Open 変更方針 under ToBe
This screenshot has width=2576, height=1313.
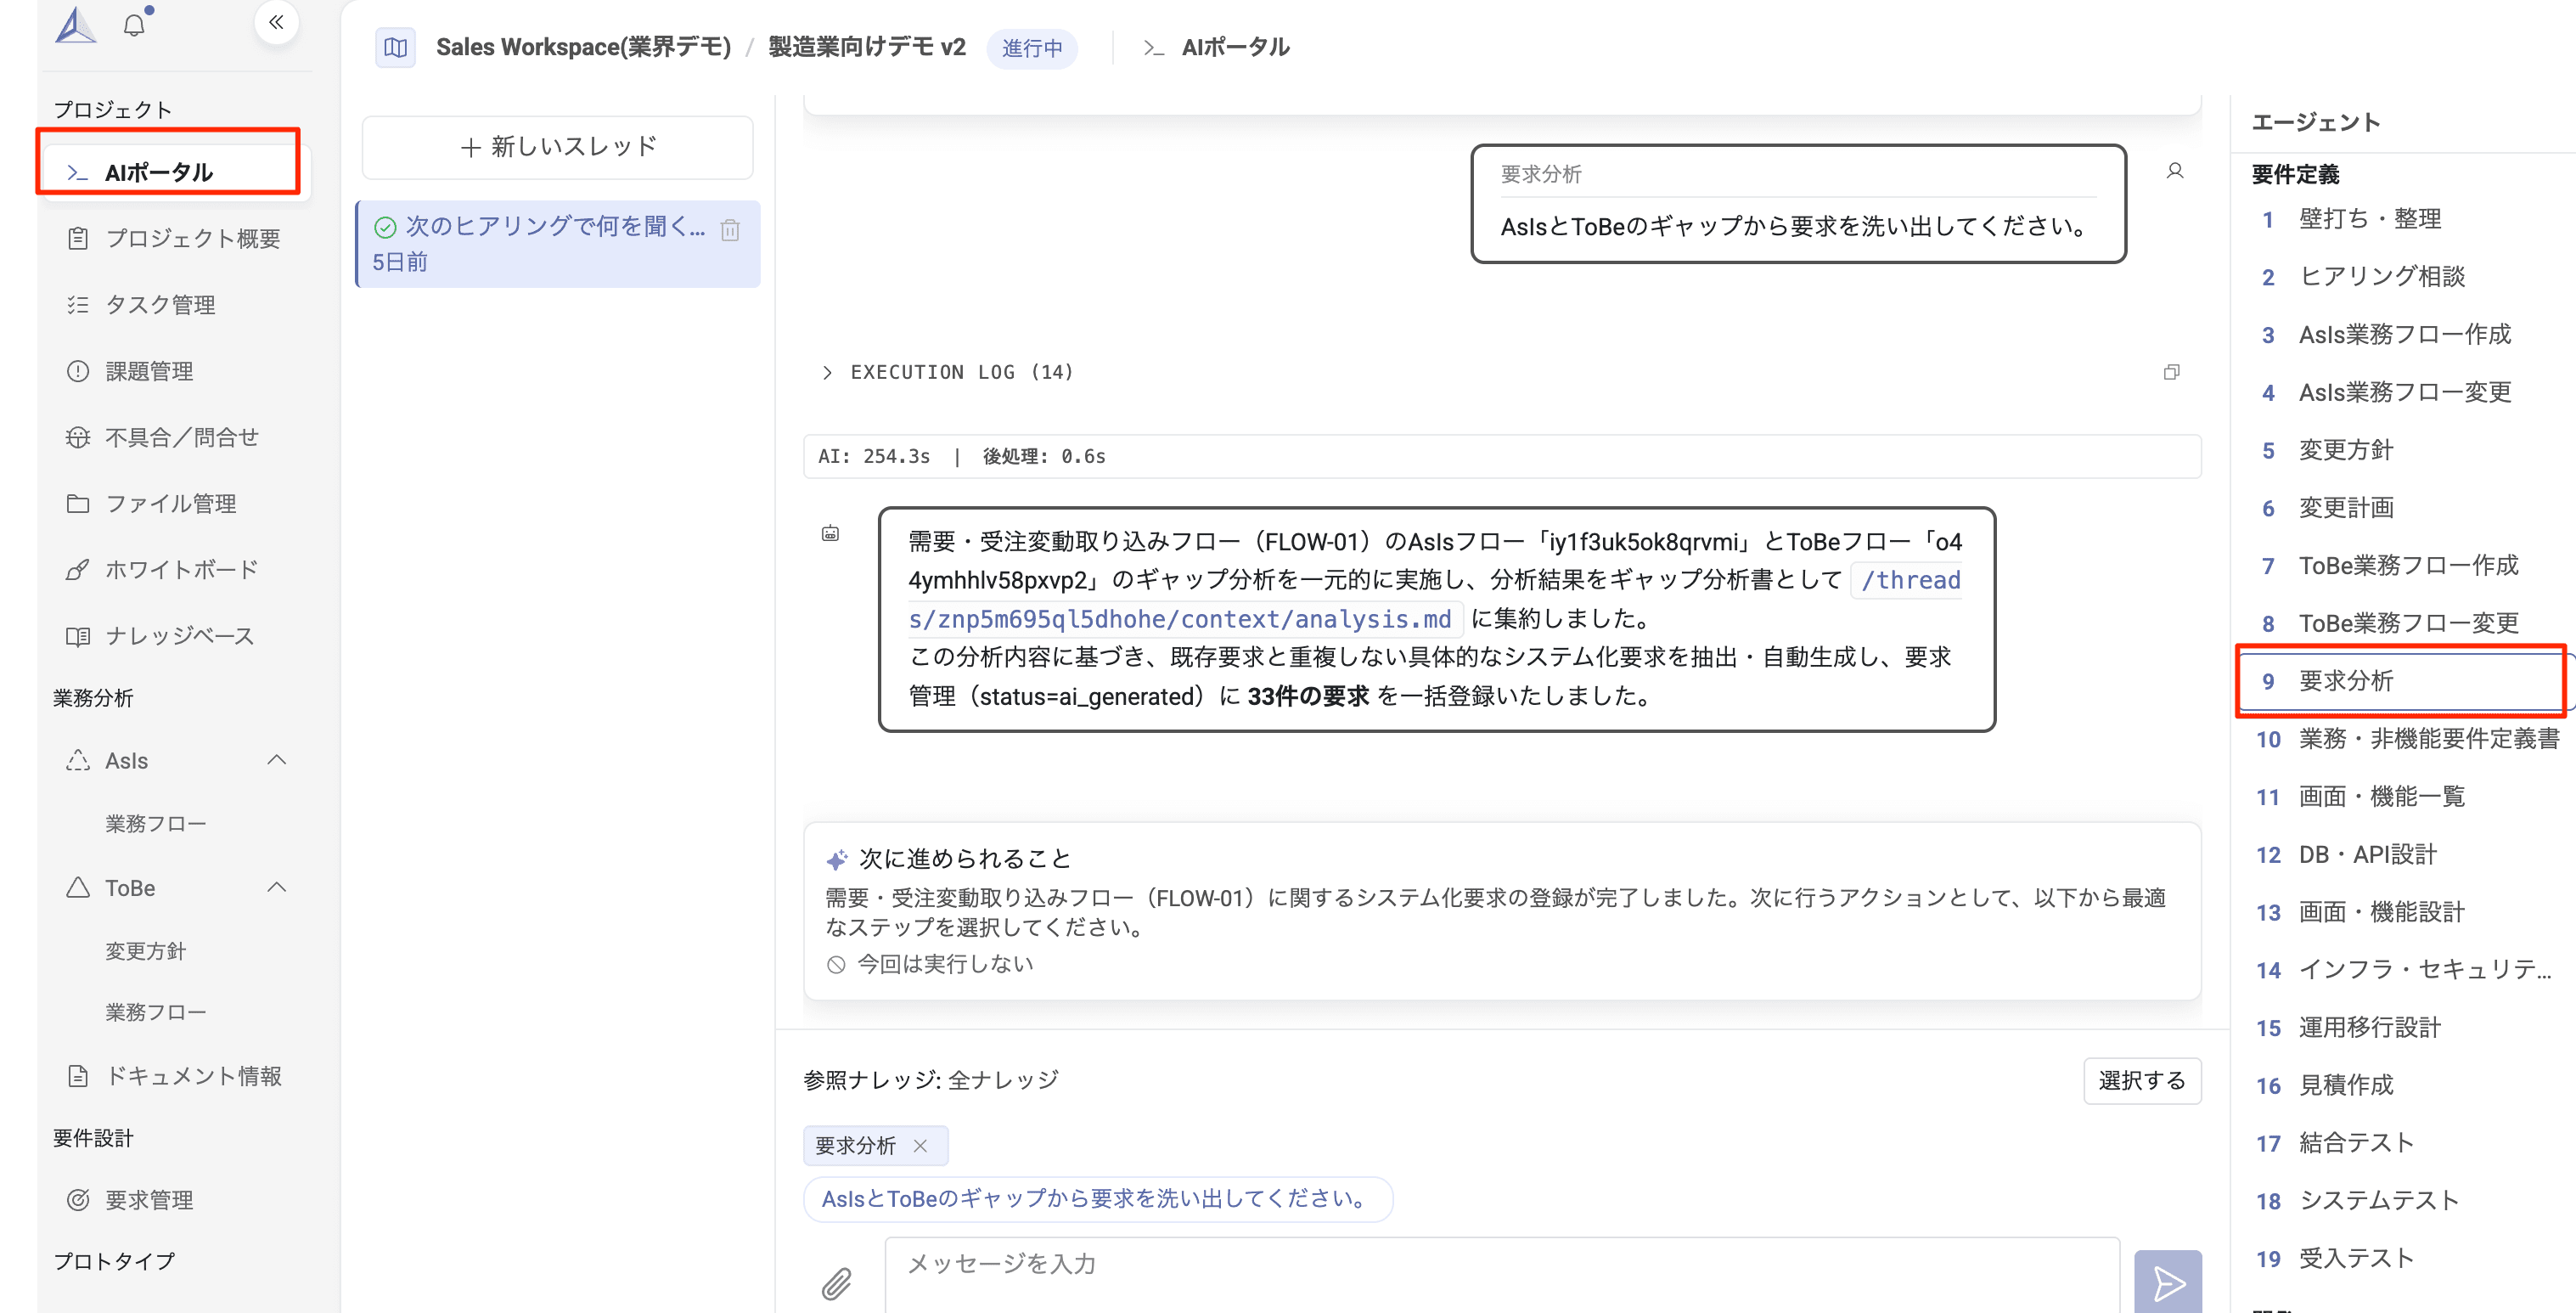point(146,951)
